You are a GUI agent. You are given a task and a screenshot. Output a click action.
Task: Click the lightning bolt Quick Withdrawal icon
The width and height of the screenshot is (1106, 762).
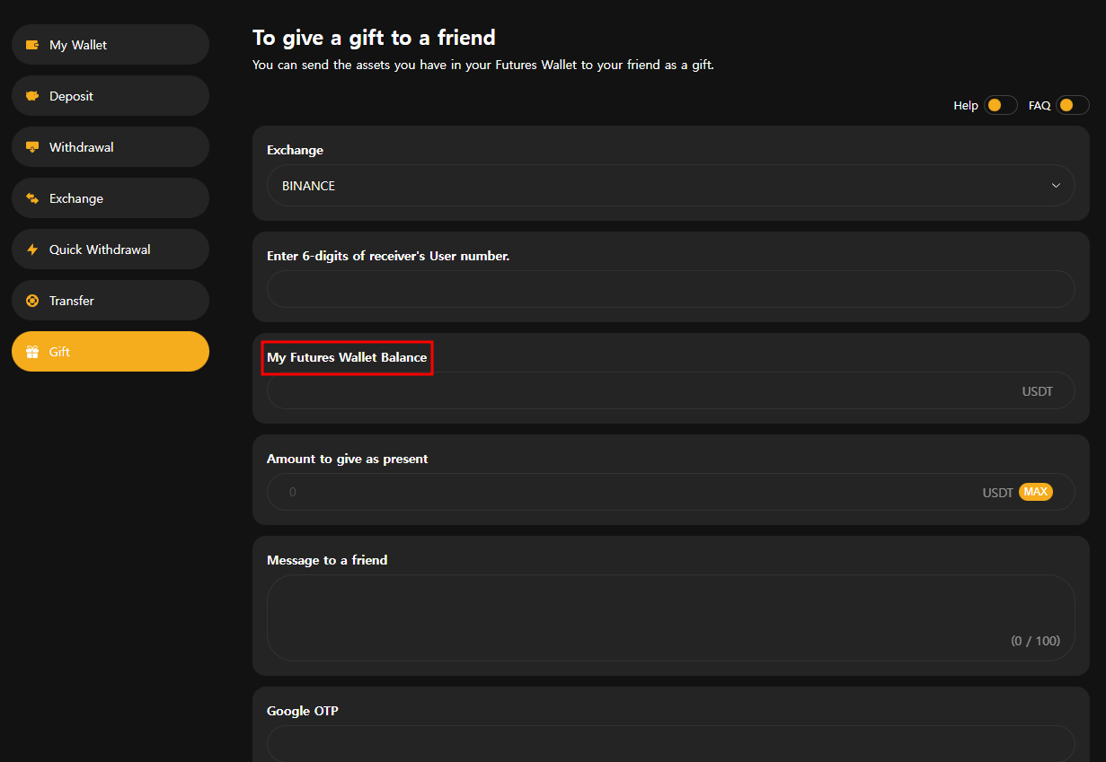pos(32,250)
